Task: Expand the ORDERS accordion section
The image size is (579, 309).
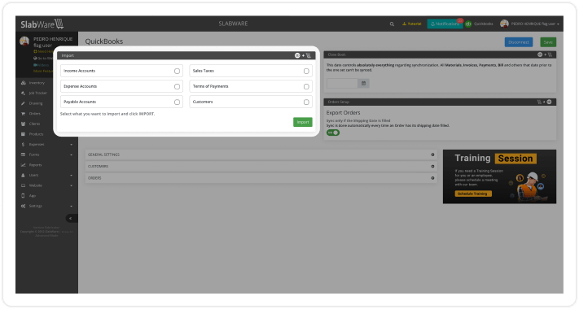Action: point(261,178)
